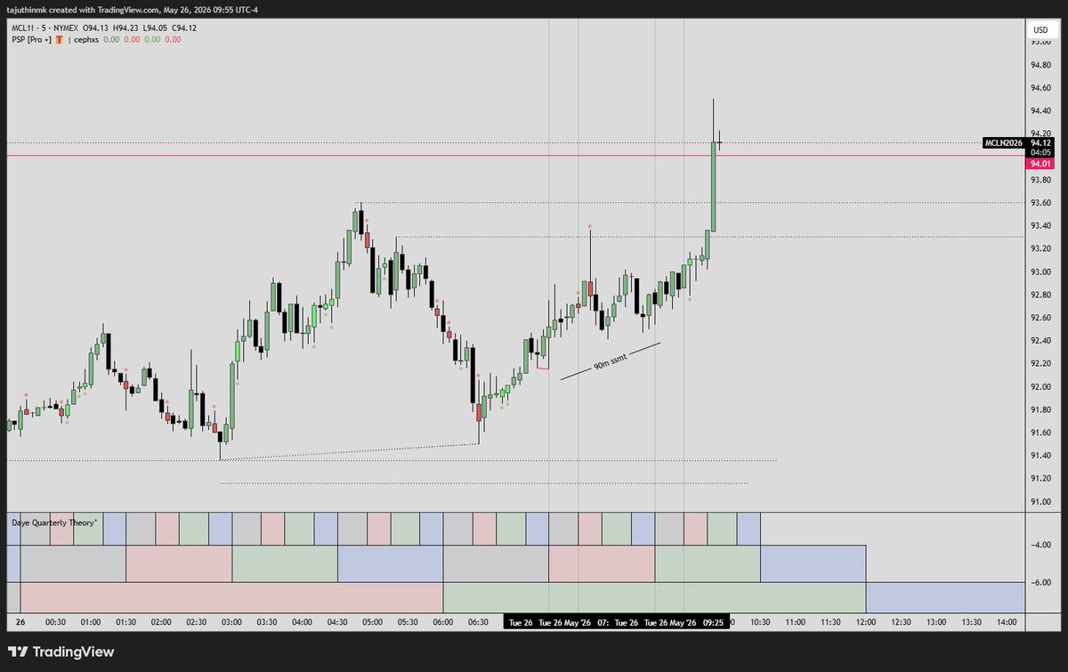Select the blue quarter box spanning 12:00 to 14:00
The width and height of the screenshot is (1068, 672).
tap(945, 597)
